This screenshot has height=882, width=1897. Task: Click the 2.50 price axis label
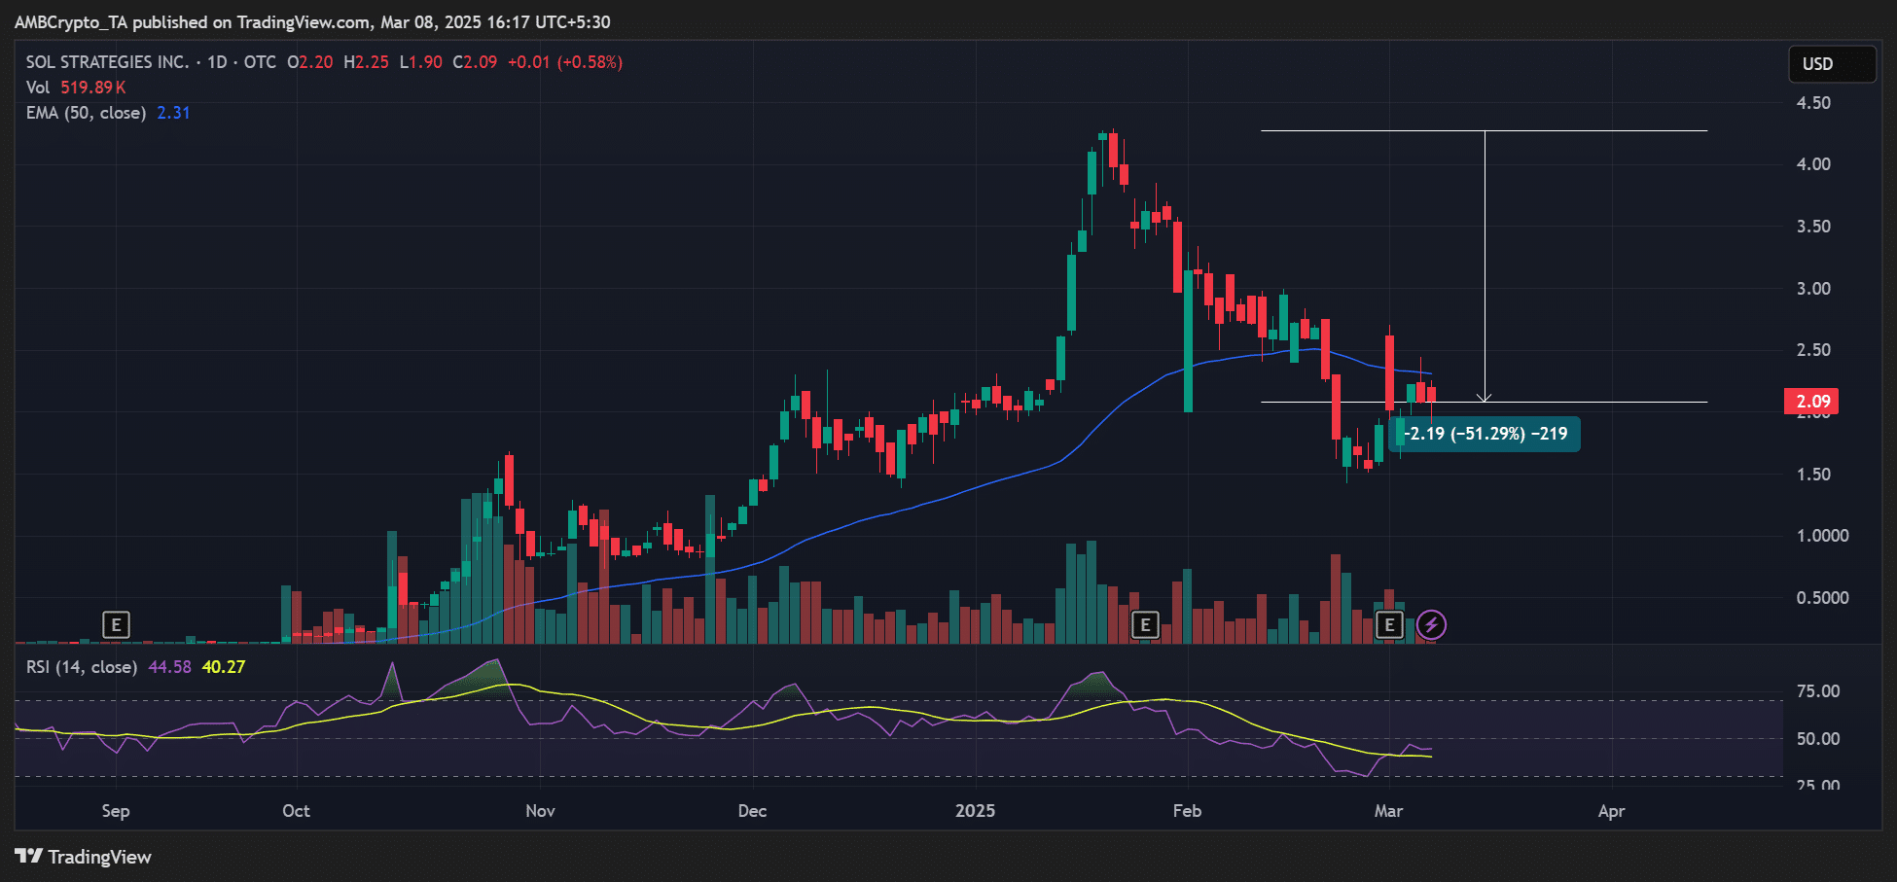pyautogui.click(x=1813, y=350)
